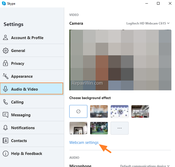Click the camera video preview

coord(120,60)
